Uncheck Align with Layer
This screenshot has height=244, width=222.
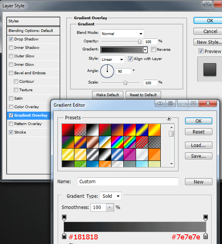tap(130, 59)
